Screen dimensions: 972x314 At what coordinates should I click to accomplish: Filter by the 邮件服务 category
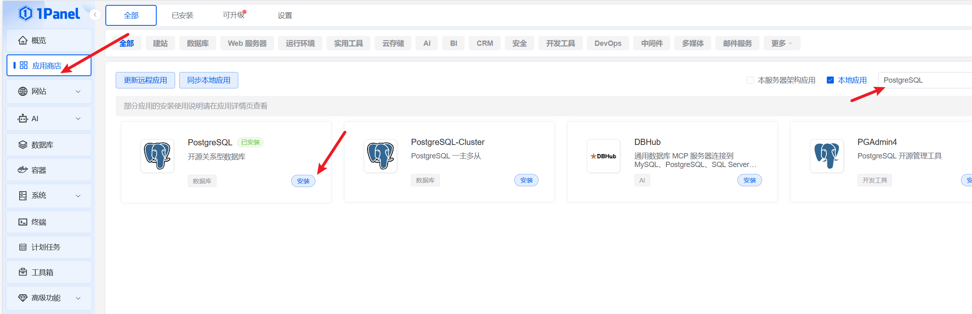tap(737, 43)
